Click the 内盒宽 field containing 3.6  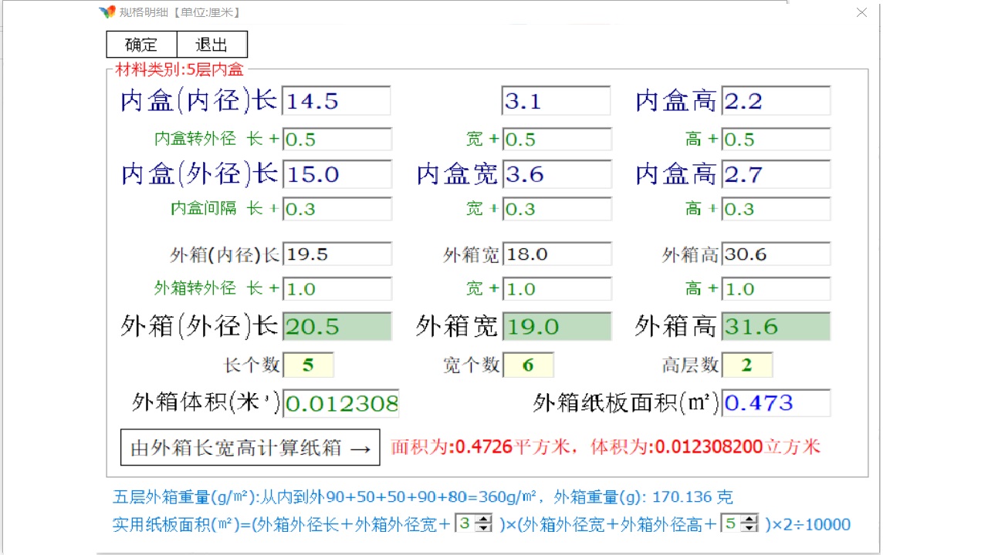click(x=557, y=174)
